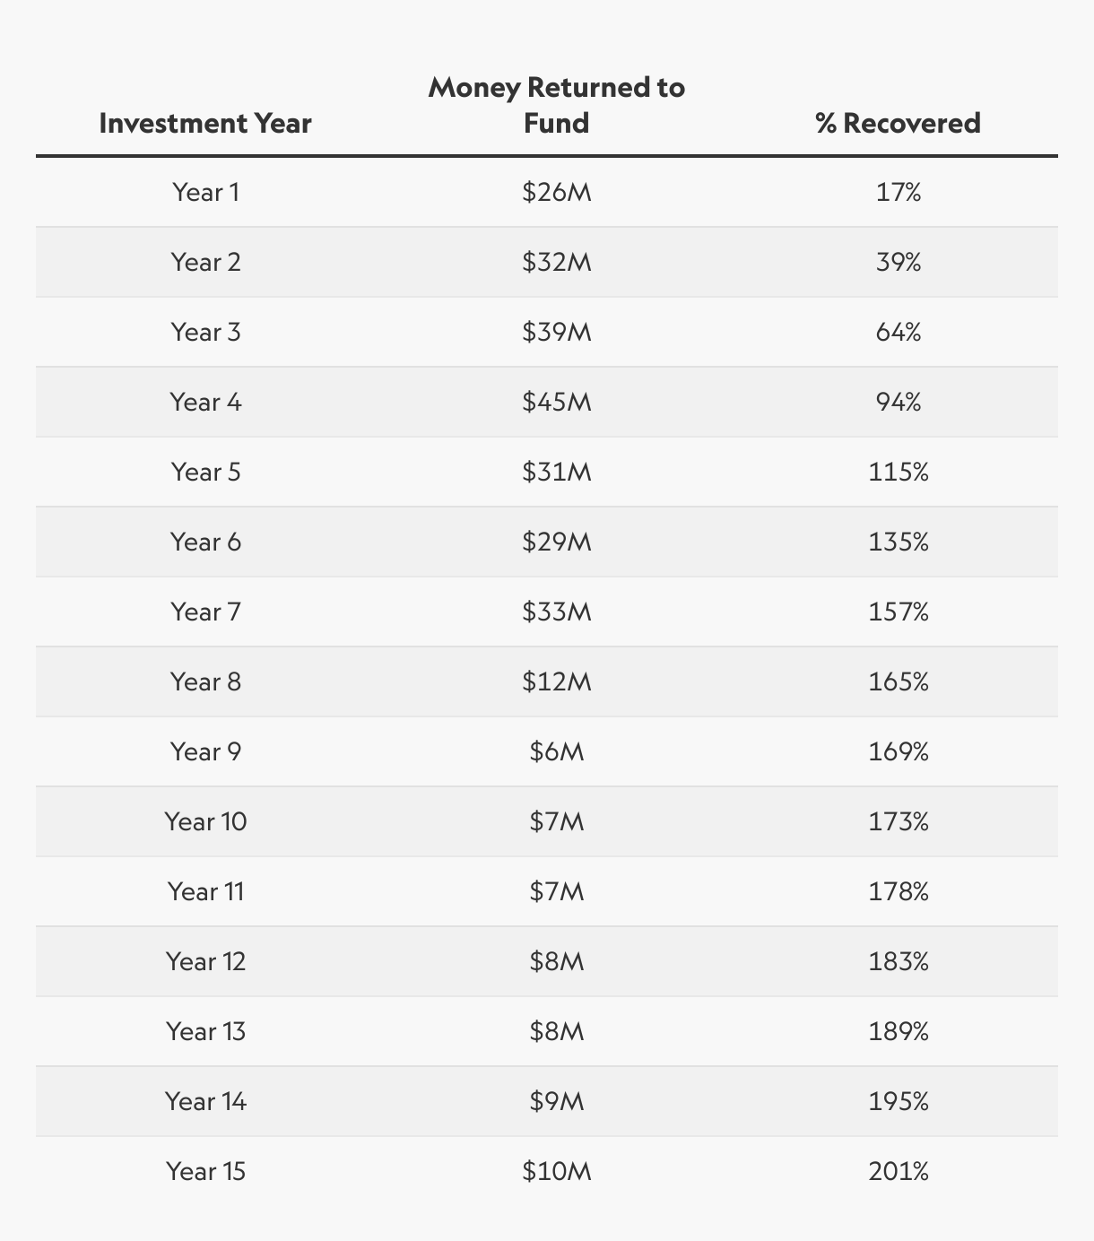Select the 165% recovered cell

tap(898, 681)
